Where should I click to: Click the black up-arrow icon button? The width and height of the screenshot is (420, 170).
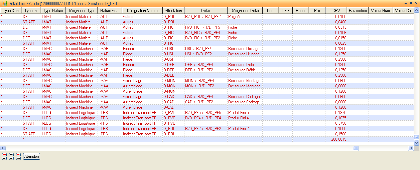pyautogui.click(x=4, y=158)
